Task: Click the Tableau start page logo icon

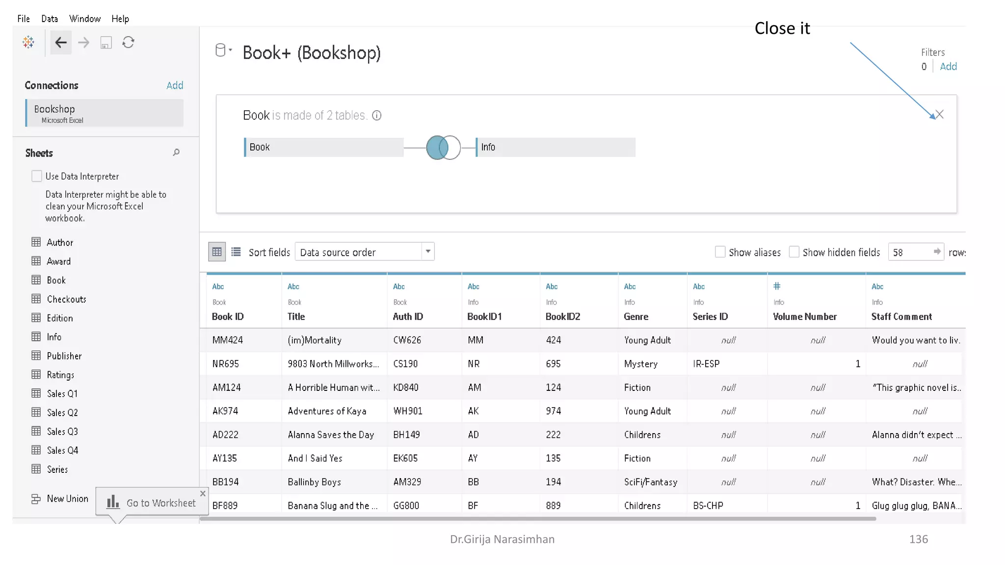Action: [28, 42]
